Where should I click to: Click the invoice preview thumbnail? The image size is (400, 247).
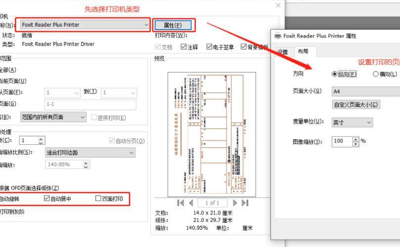212,134
